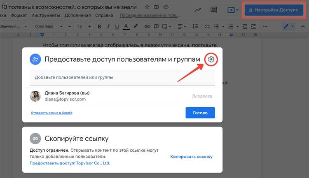Click the Готово button
This screenshot has width=309, height=178.
click(200, 113)
